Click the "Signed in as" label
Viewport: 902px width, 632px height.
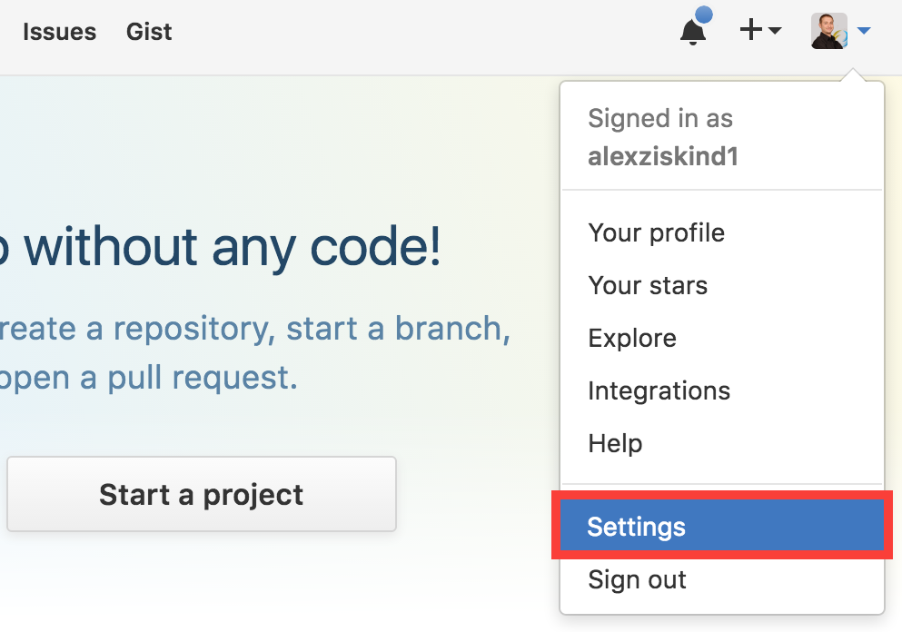pos(660,118)
